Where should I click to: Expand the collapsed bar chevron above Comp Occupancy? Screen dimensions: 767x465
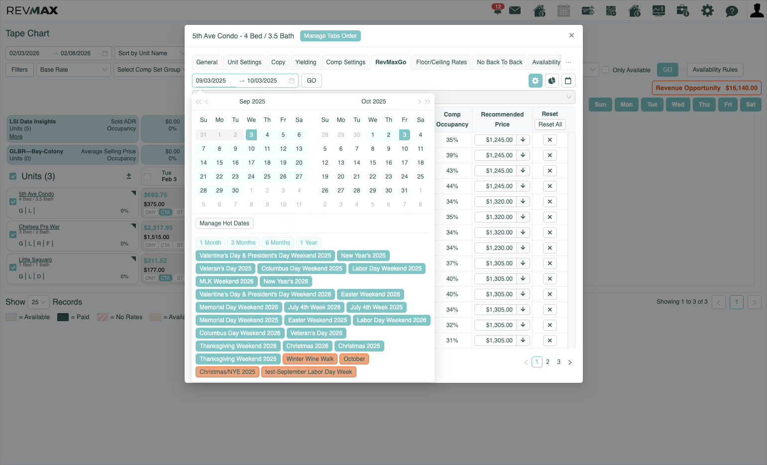pos(568,97)
